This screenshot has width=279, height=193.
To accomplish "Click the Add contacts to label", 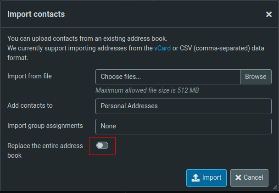I will (x=30, y=105).
